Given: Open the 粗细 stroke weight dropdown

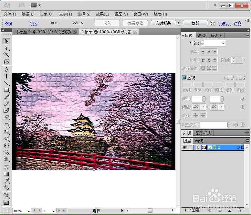Looking at the screenshot, I should 223,43.
